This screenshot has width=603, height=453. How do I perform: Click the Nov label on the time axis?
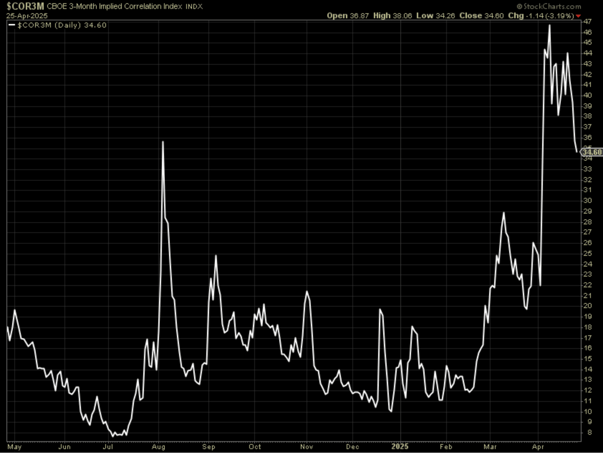[307, 447]
